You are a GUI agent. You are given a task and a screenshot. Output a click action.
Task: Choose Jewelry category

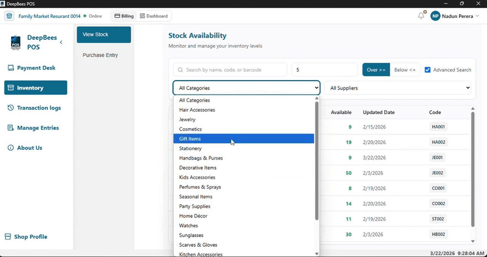pos(243,119)
